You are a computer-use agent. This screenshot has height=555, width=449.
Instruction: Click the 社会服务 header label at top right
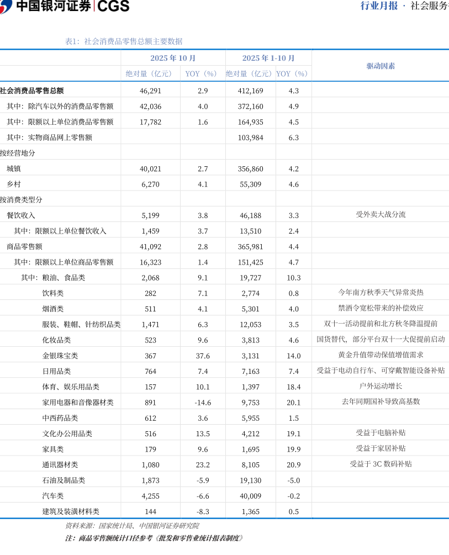click(429, 6)
